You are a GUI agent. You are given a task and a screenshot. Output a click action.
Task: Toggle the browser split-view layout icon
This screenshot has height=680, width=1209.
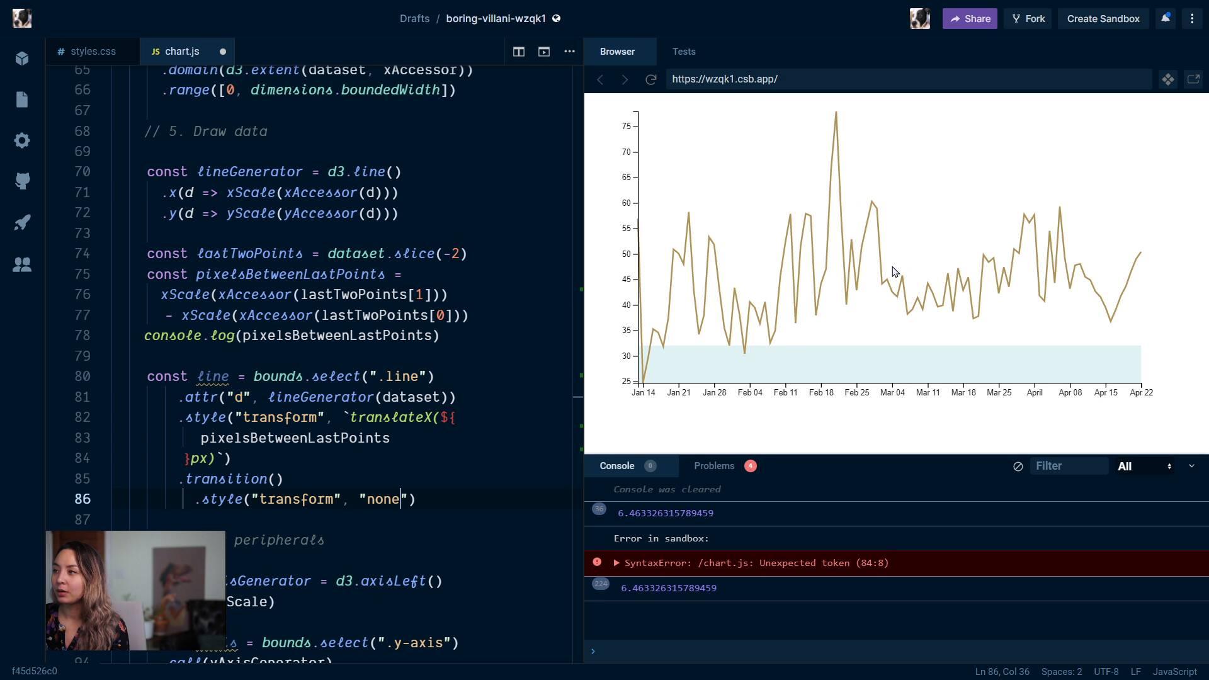pyautogui.click(x=518, y=50)
